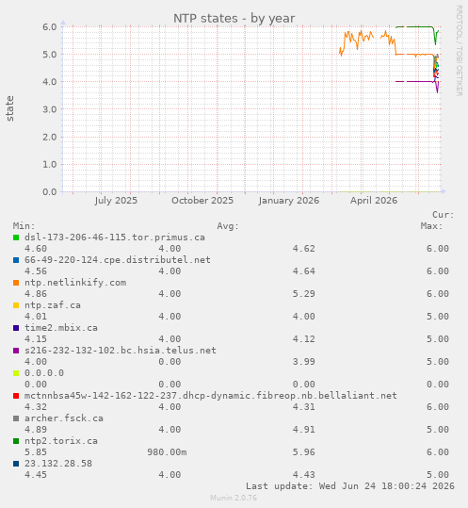Click the January 2026 x-axis label
The image size is (468, 508).
pyautogui.click(x=289, y=201)
